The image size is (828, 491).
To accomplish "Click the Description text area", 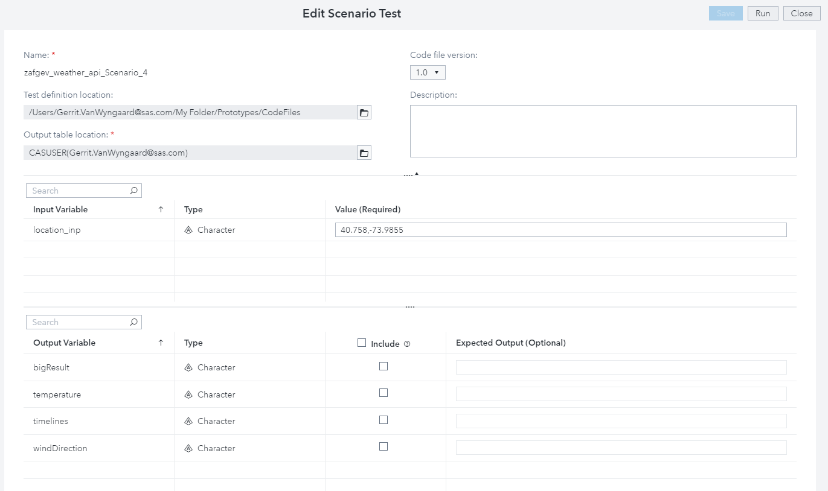I will click(603, 131).
